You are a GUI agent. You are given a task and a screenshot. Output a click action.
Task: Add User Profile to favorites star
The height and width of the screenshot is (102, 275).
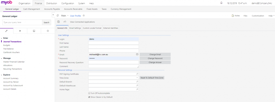click(x=84, y=16)
